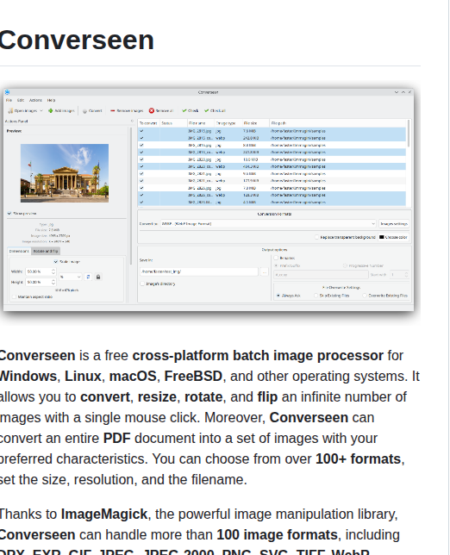Sort by the Image type column header
Image resolution: width=450 pixels, height=555 pixels.
228,123
